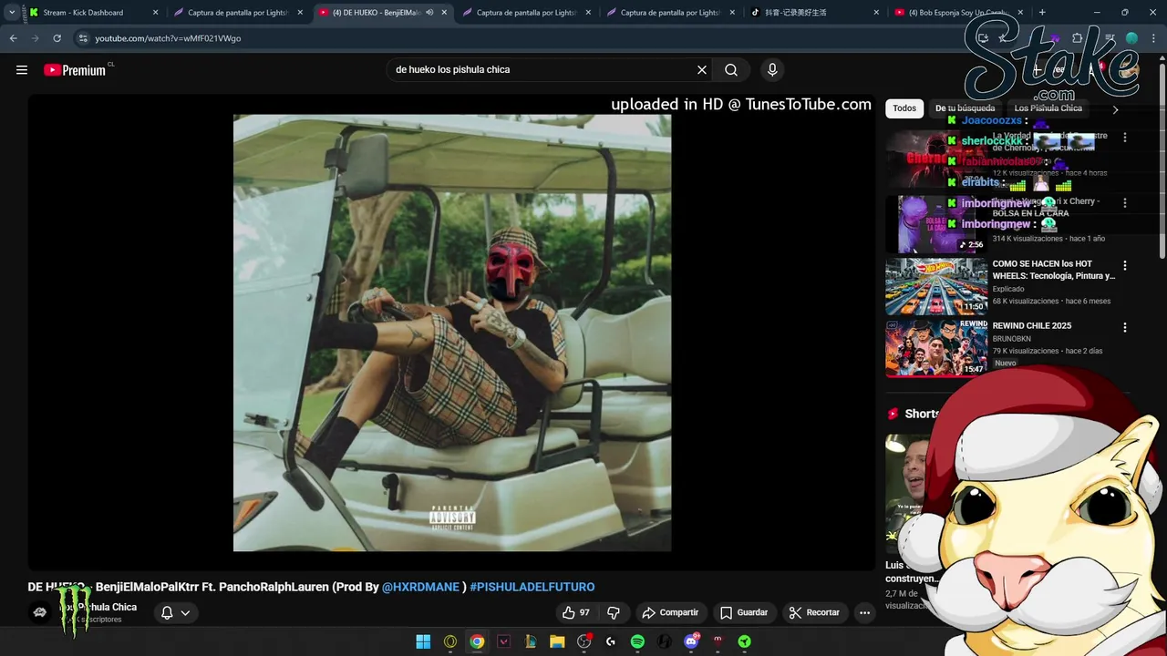Click the video player album art
The height and width of the screenshot is (656, 1167).
point(452,333)
